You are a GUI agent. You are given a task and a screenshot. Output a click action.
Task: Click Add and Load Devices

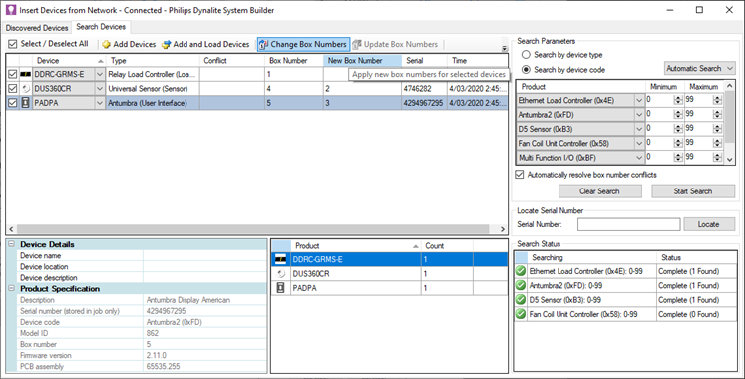(x=205, y=44)
